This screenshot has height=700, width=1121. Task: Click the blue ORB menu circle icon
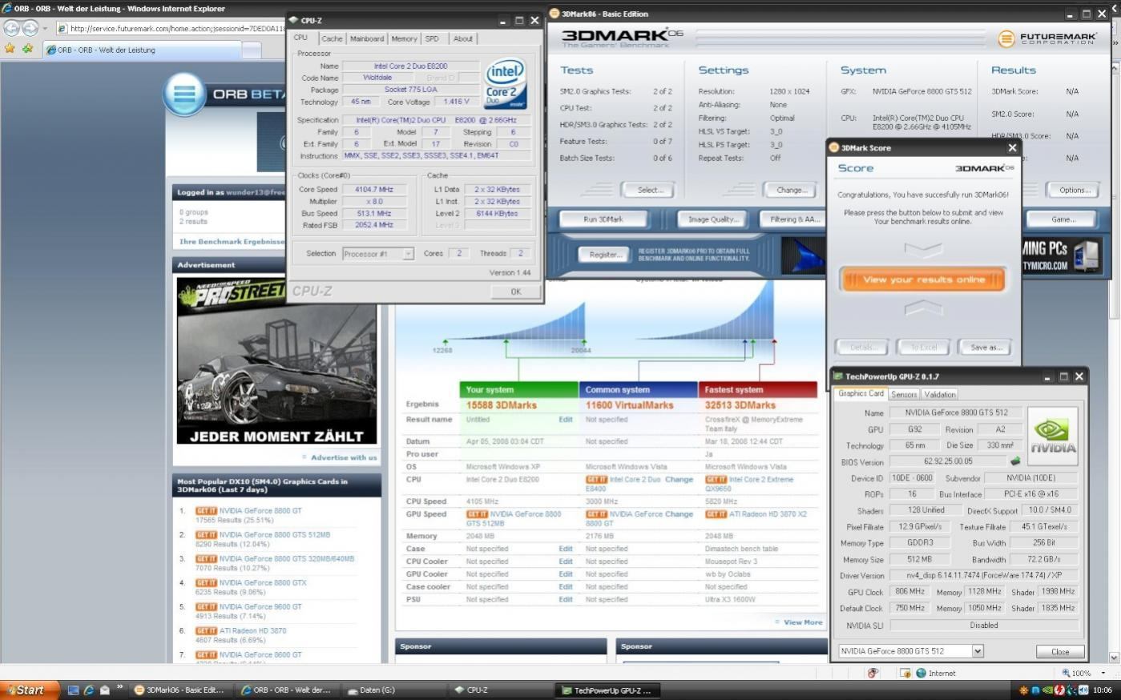[x=184, y=94]
